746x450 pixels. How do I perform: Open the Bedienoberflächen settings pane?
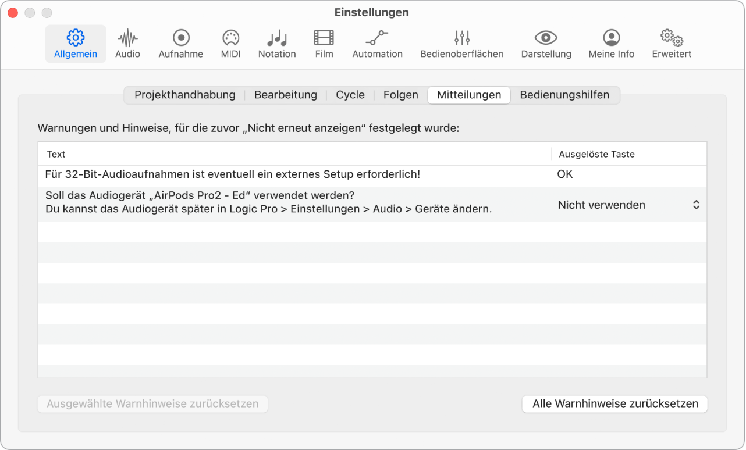coord(462,44)
